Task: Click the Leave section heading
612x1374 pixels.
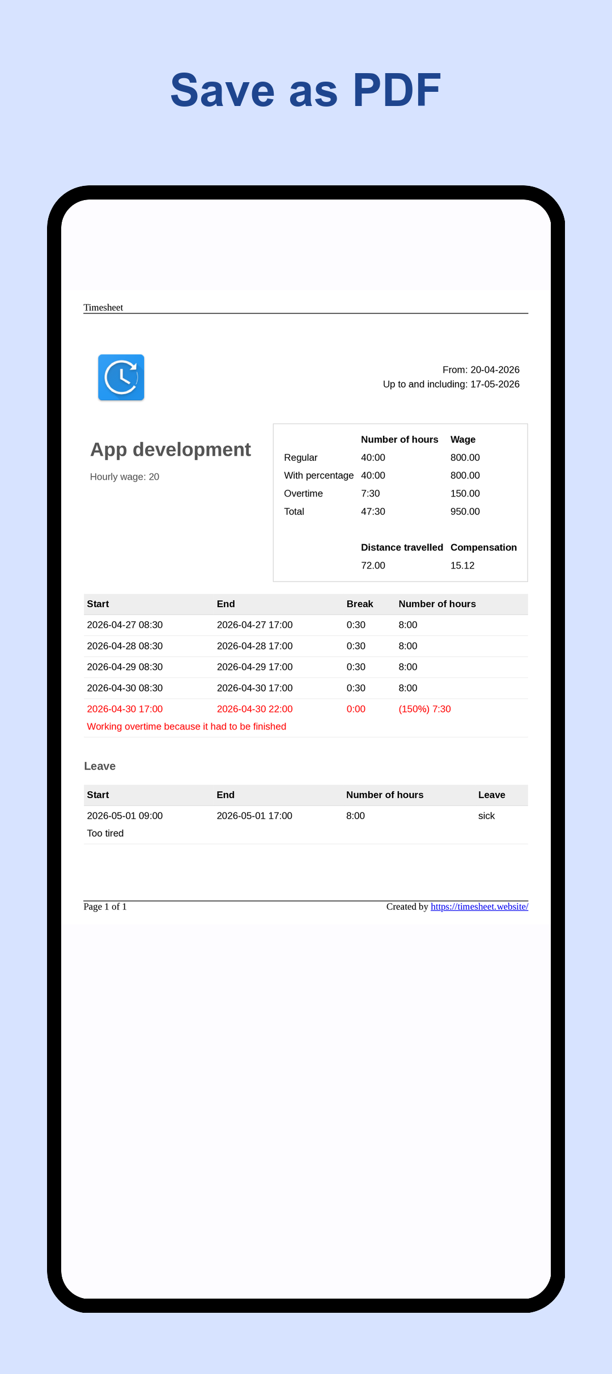Action: [100, 766]
